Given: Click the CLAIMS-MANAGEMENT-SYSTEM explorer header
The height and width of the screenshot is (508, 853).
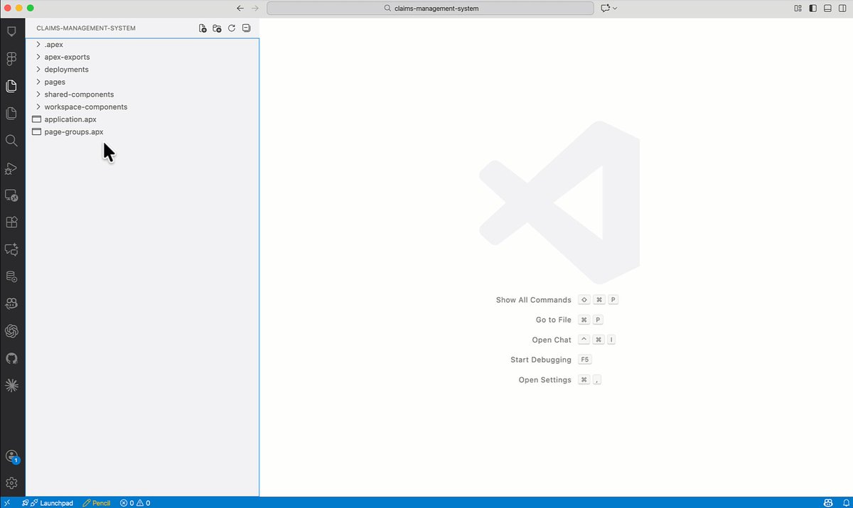Looking at the screenshot, I should click(86, 28).
